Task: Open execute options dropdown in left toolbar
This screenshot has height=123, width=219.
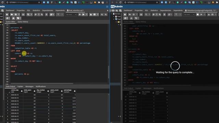Action: point(87,14)
